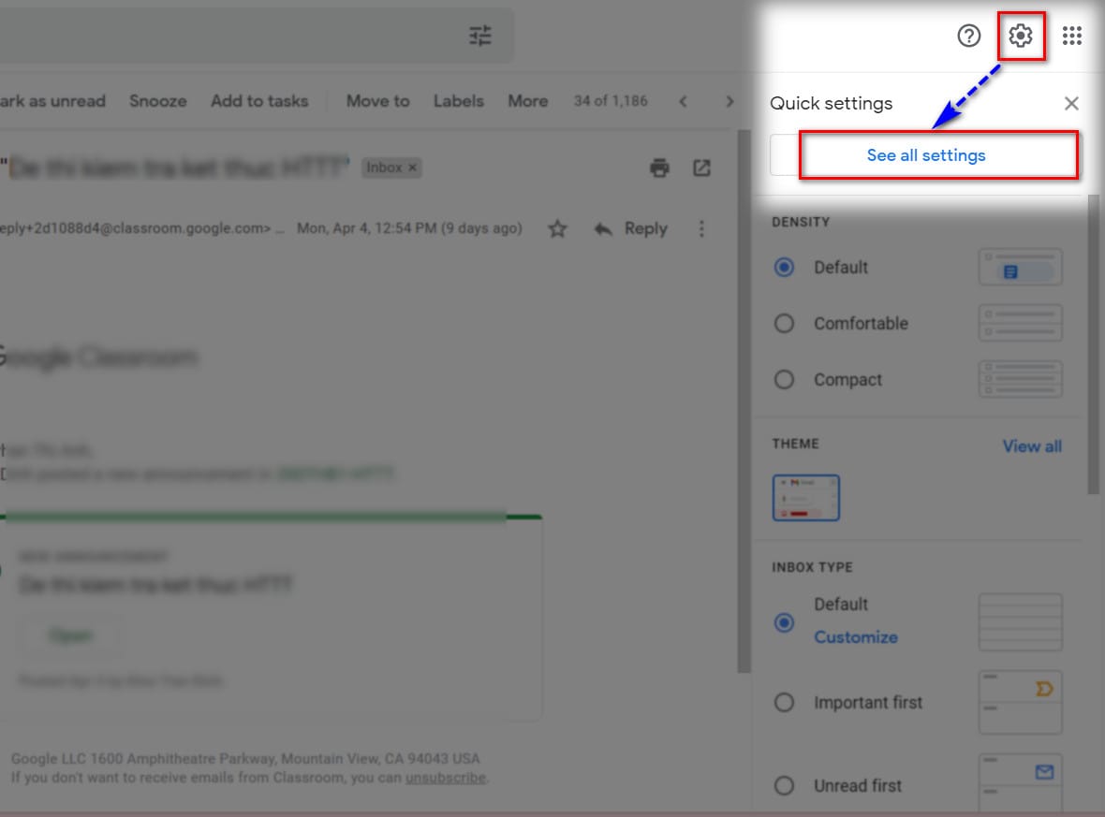1105x817 pixels.
Task: Open the Labels menu
Action: pyautogui.click(x=459, y=101)
